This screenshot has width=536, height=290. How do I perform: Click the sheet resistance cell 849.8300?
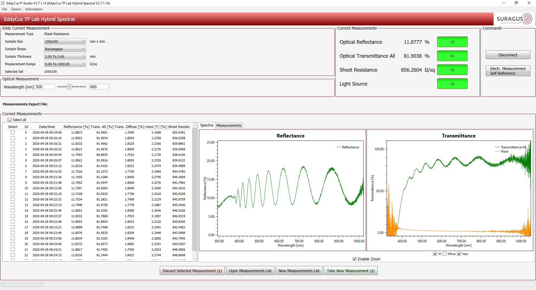click(179, 222)
